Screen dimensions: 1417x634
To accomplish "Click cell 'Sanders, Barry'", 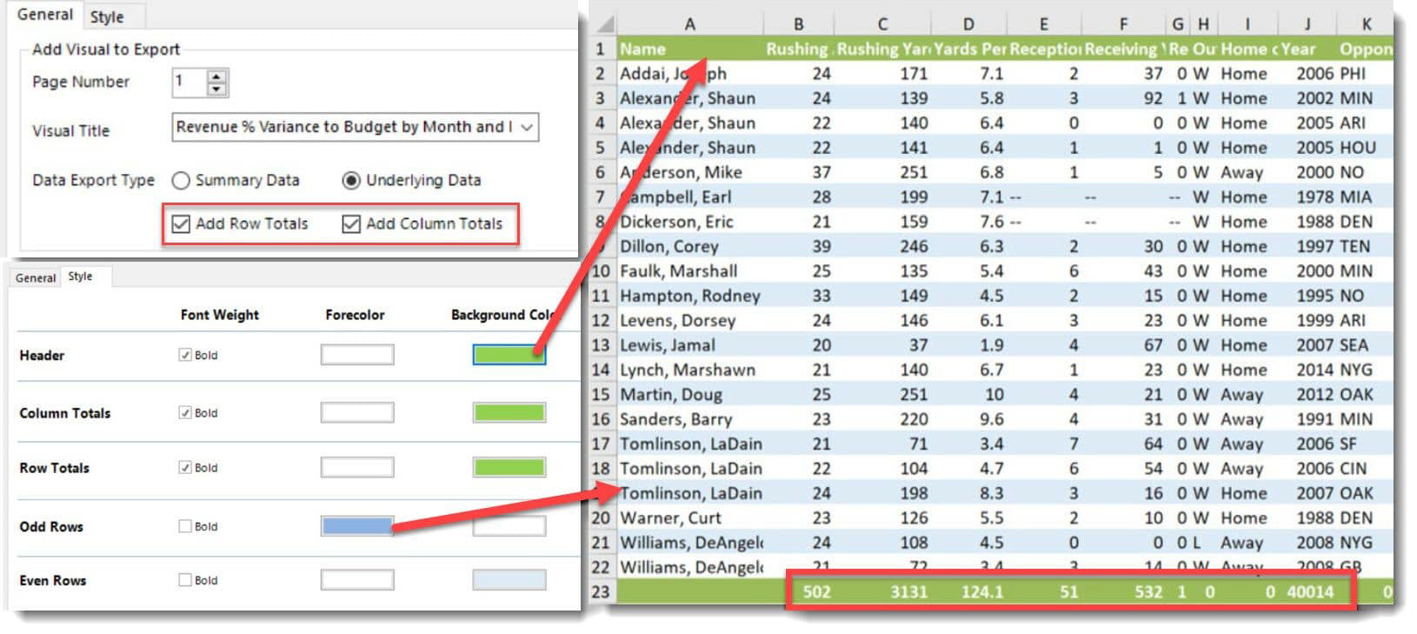I will pos(690,419).
